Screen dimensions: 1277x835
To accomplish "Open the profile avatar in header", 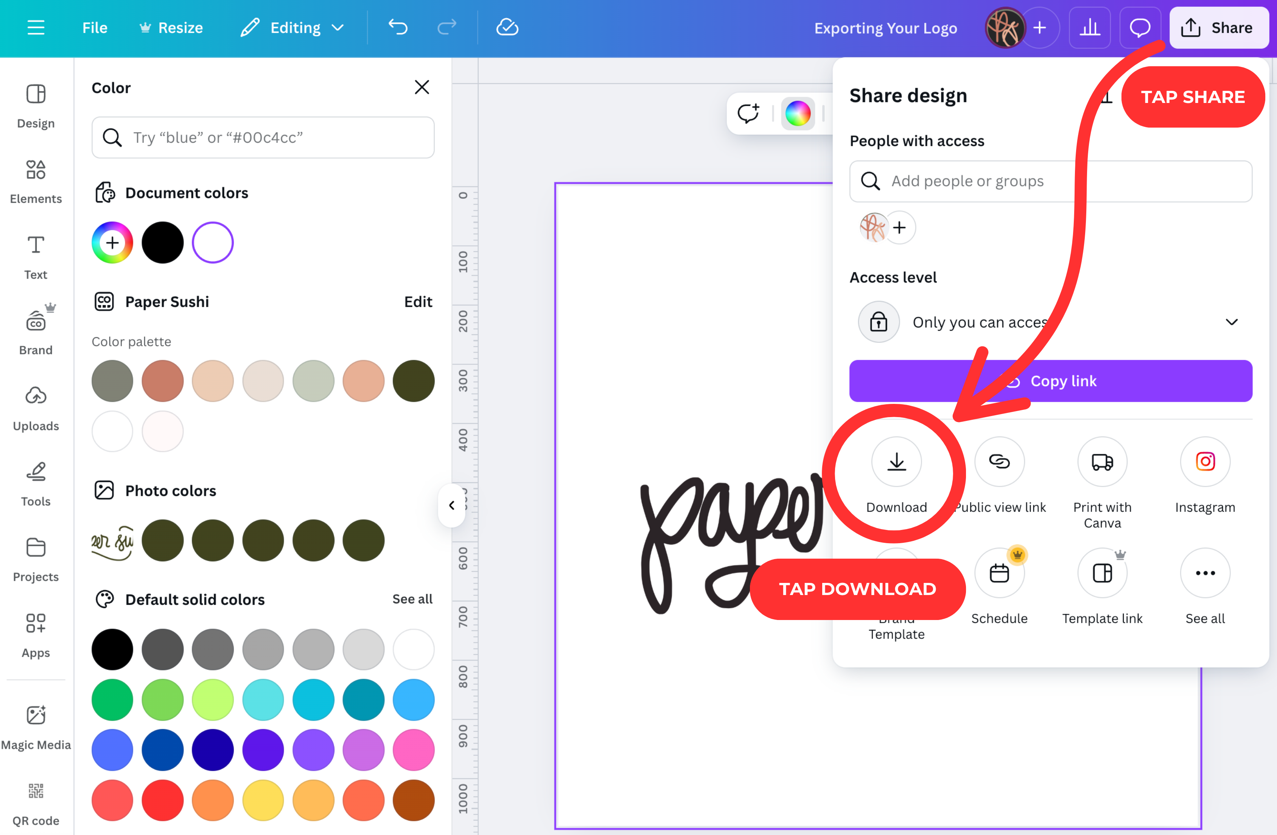I will tap(1005, 28).
